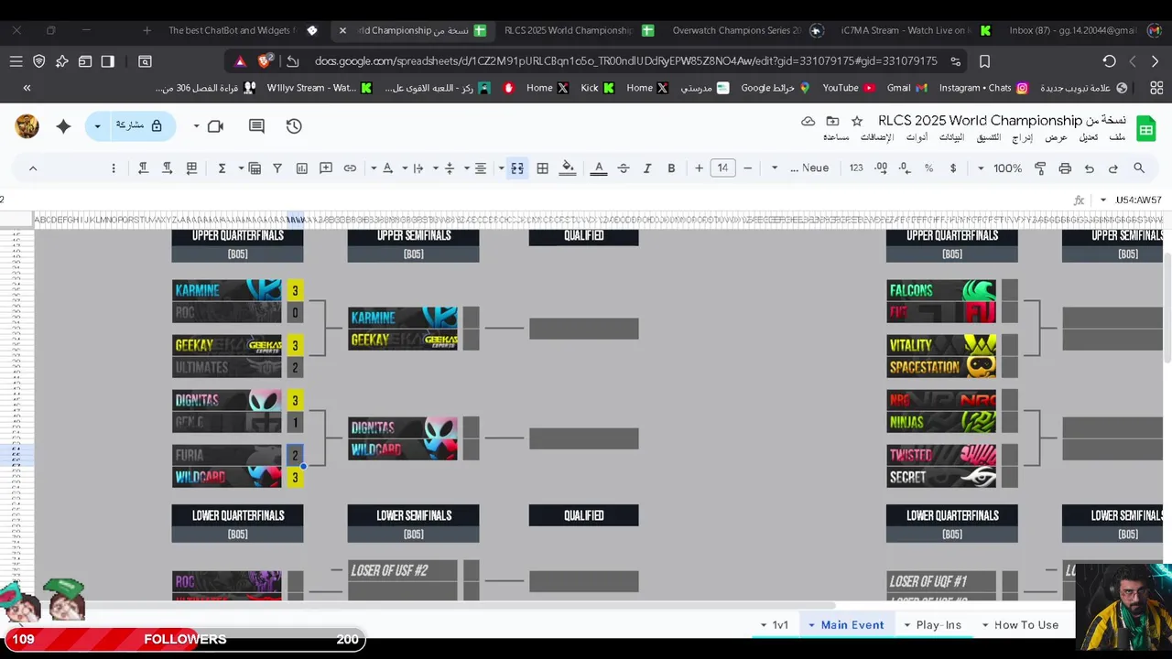Screen dimensions: 1172x659
Task: Create a filter with the funnel icon
Action: coord(277,168)
